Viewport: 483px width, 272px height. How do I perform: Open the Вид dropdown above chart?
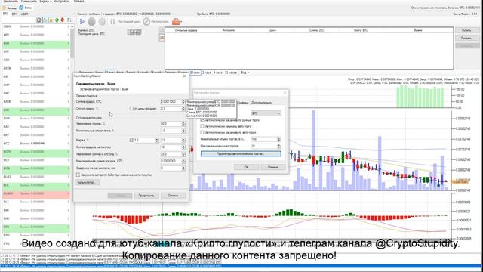(245, 73)
